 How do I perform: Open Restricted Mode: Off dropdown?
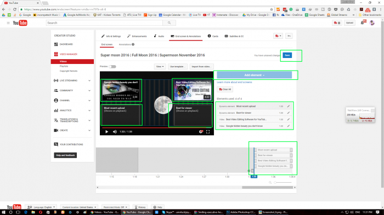tap(115, 207)
